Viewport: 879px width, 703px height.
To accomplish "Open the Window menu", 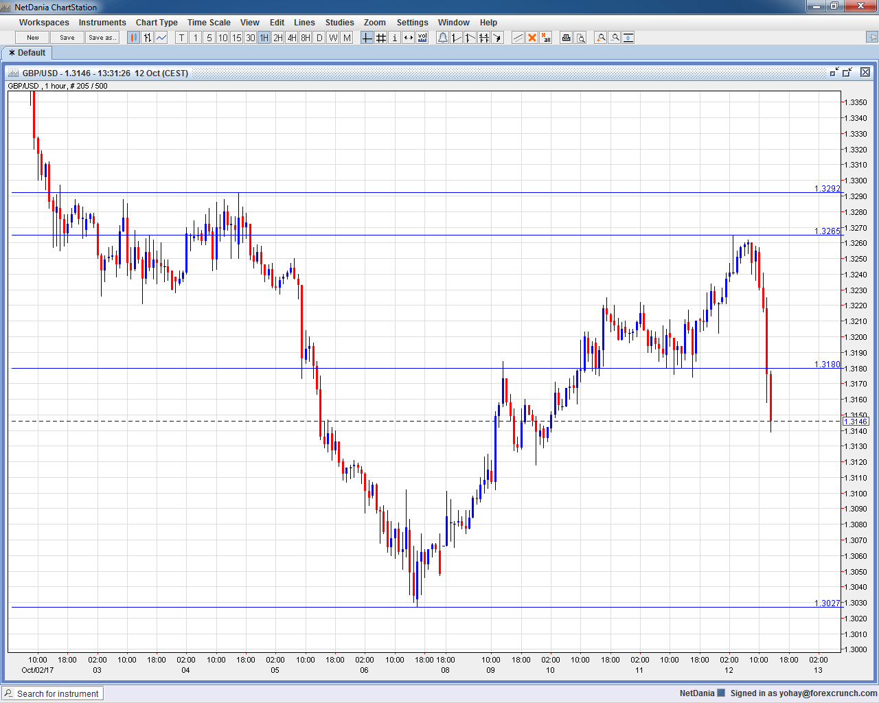I will click(x=454, y=23).
